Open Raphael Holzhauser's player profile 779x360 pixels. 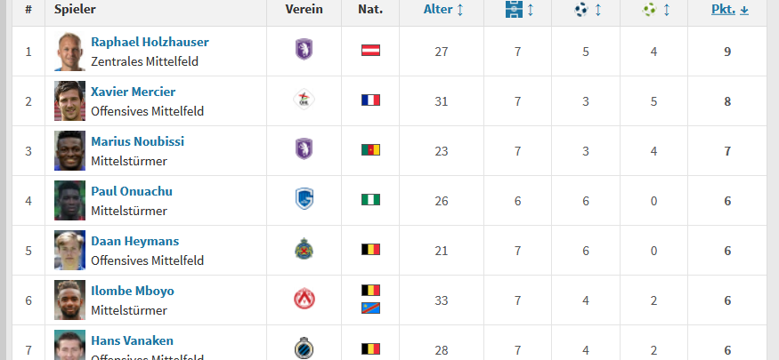point(150,42)
